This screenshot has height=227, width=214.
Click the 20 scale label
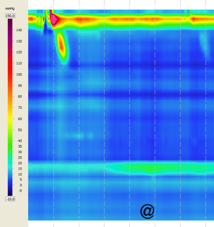pos(20,163)
